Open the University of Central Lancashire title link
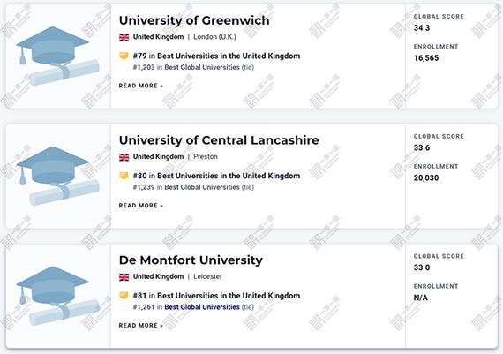The image size is (503, 354). pos(219,140)
